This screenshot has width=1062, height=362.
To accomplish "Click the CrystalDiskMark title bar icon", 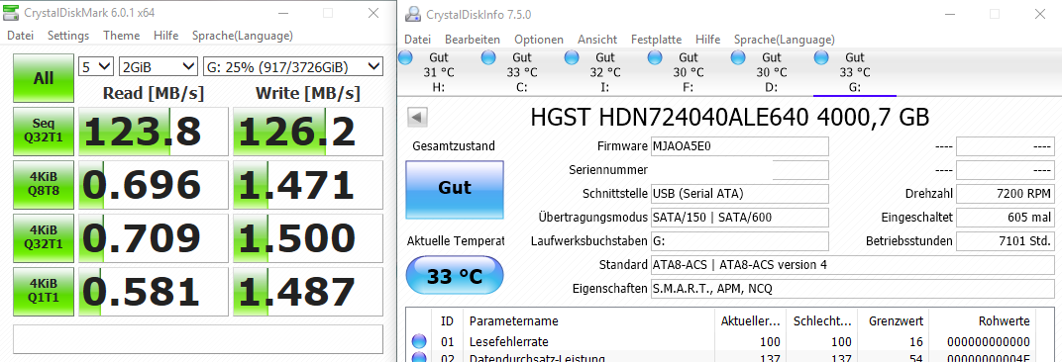I will pos(12,14).
